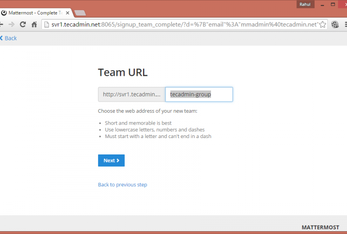
Task: Click the MATTERMOST footer text
Action: [x=320, y=227]
